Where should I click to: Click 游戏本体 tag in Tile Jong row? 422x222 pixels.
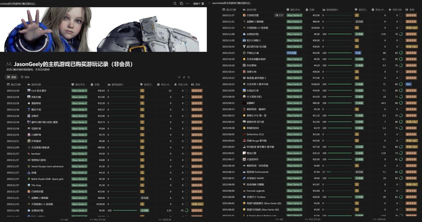click(197, 185)
